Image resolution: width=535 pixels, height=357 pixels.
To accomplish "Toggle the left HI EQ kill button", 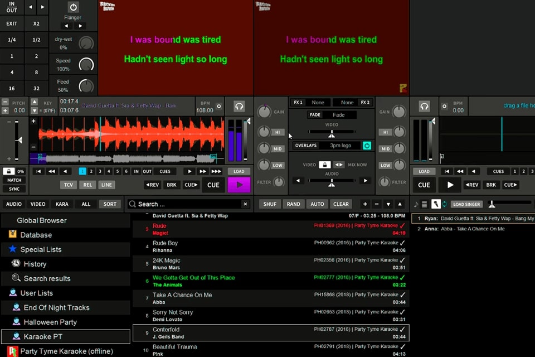I will click(278, 132).
